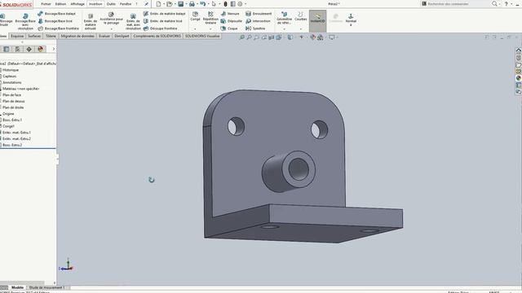This screenshot has width=522, height=293.
Task: Open dropdown arrow under Répétition linéaire
Action: (210, 29)
